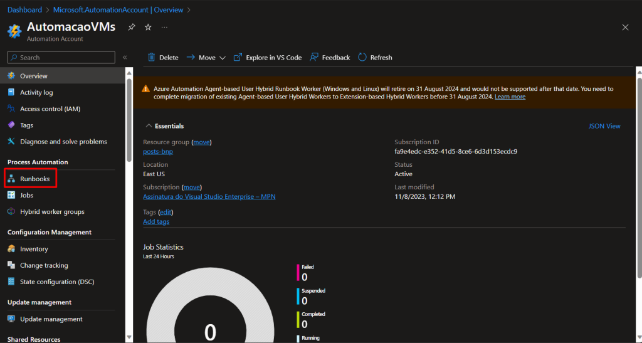642x343 pixels.
Task: Click the Refresh icon in the toolbar
Action: tap(362, 57)
